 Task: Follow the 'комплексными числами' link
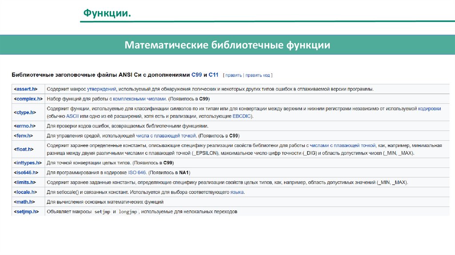140,99
